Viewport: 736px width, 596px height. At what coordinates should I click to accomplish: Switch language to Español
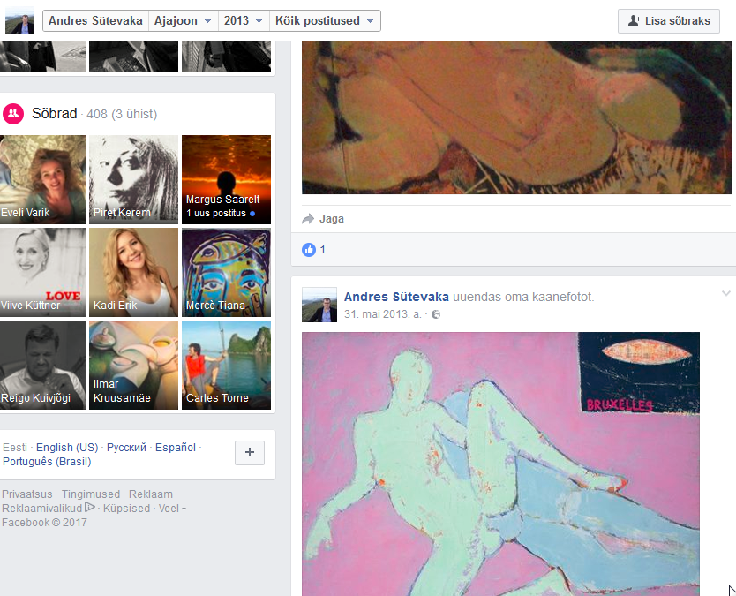coord(176,447)
